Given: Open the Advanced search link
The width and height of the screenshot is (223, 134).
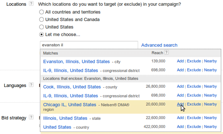Looking at the screenshot, I should point(159,45).
